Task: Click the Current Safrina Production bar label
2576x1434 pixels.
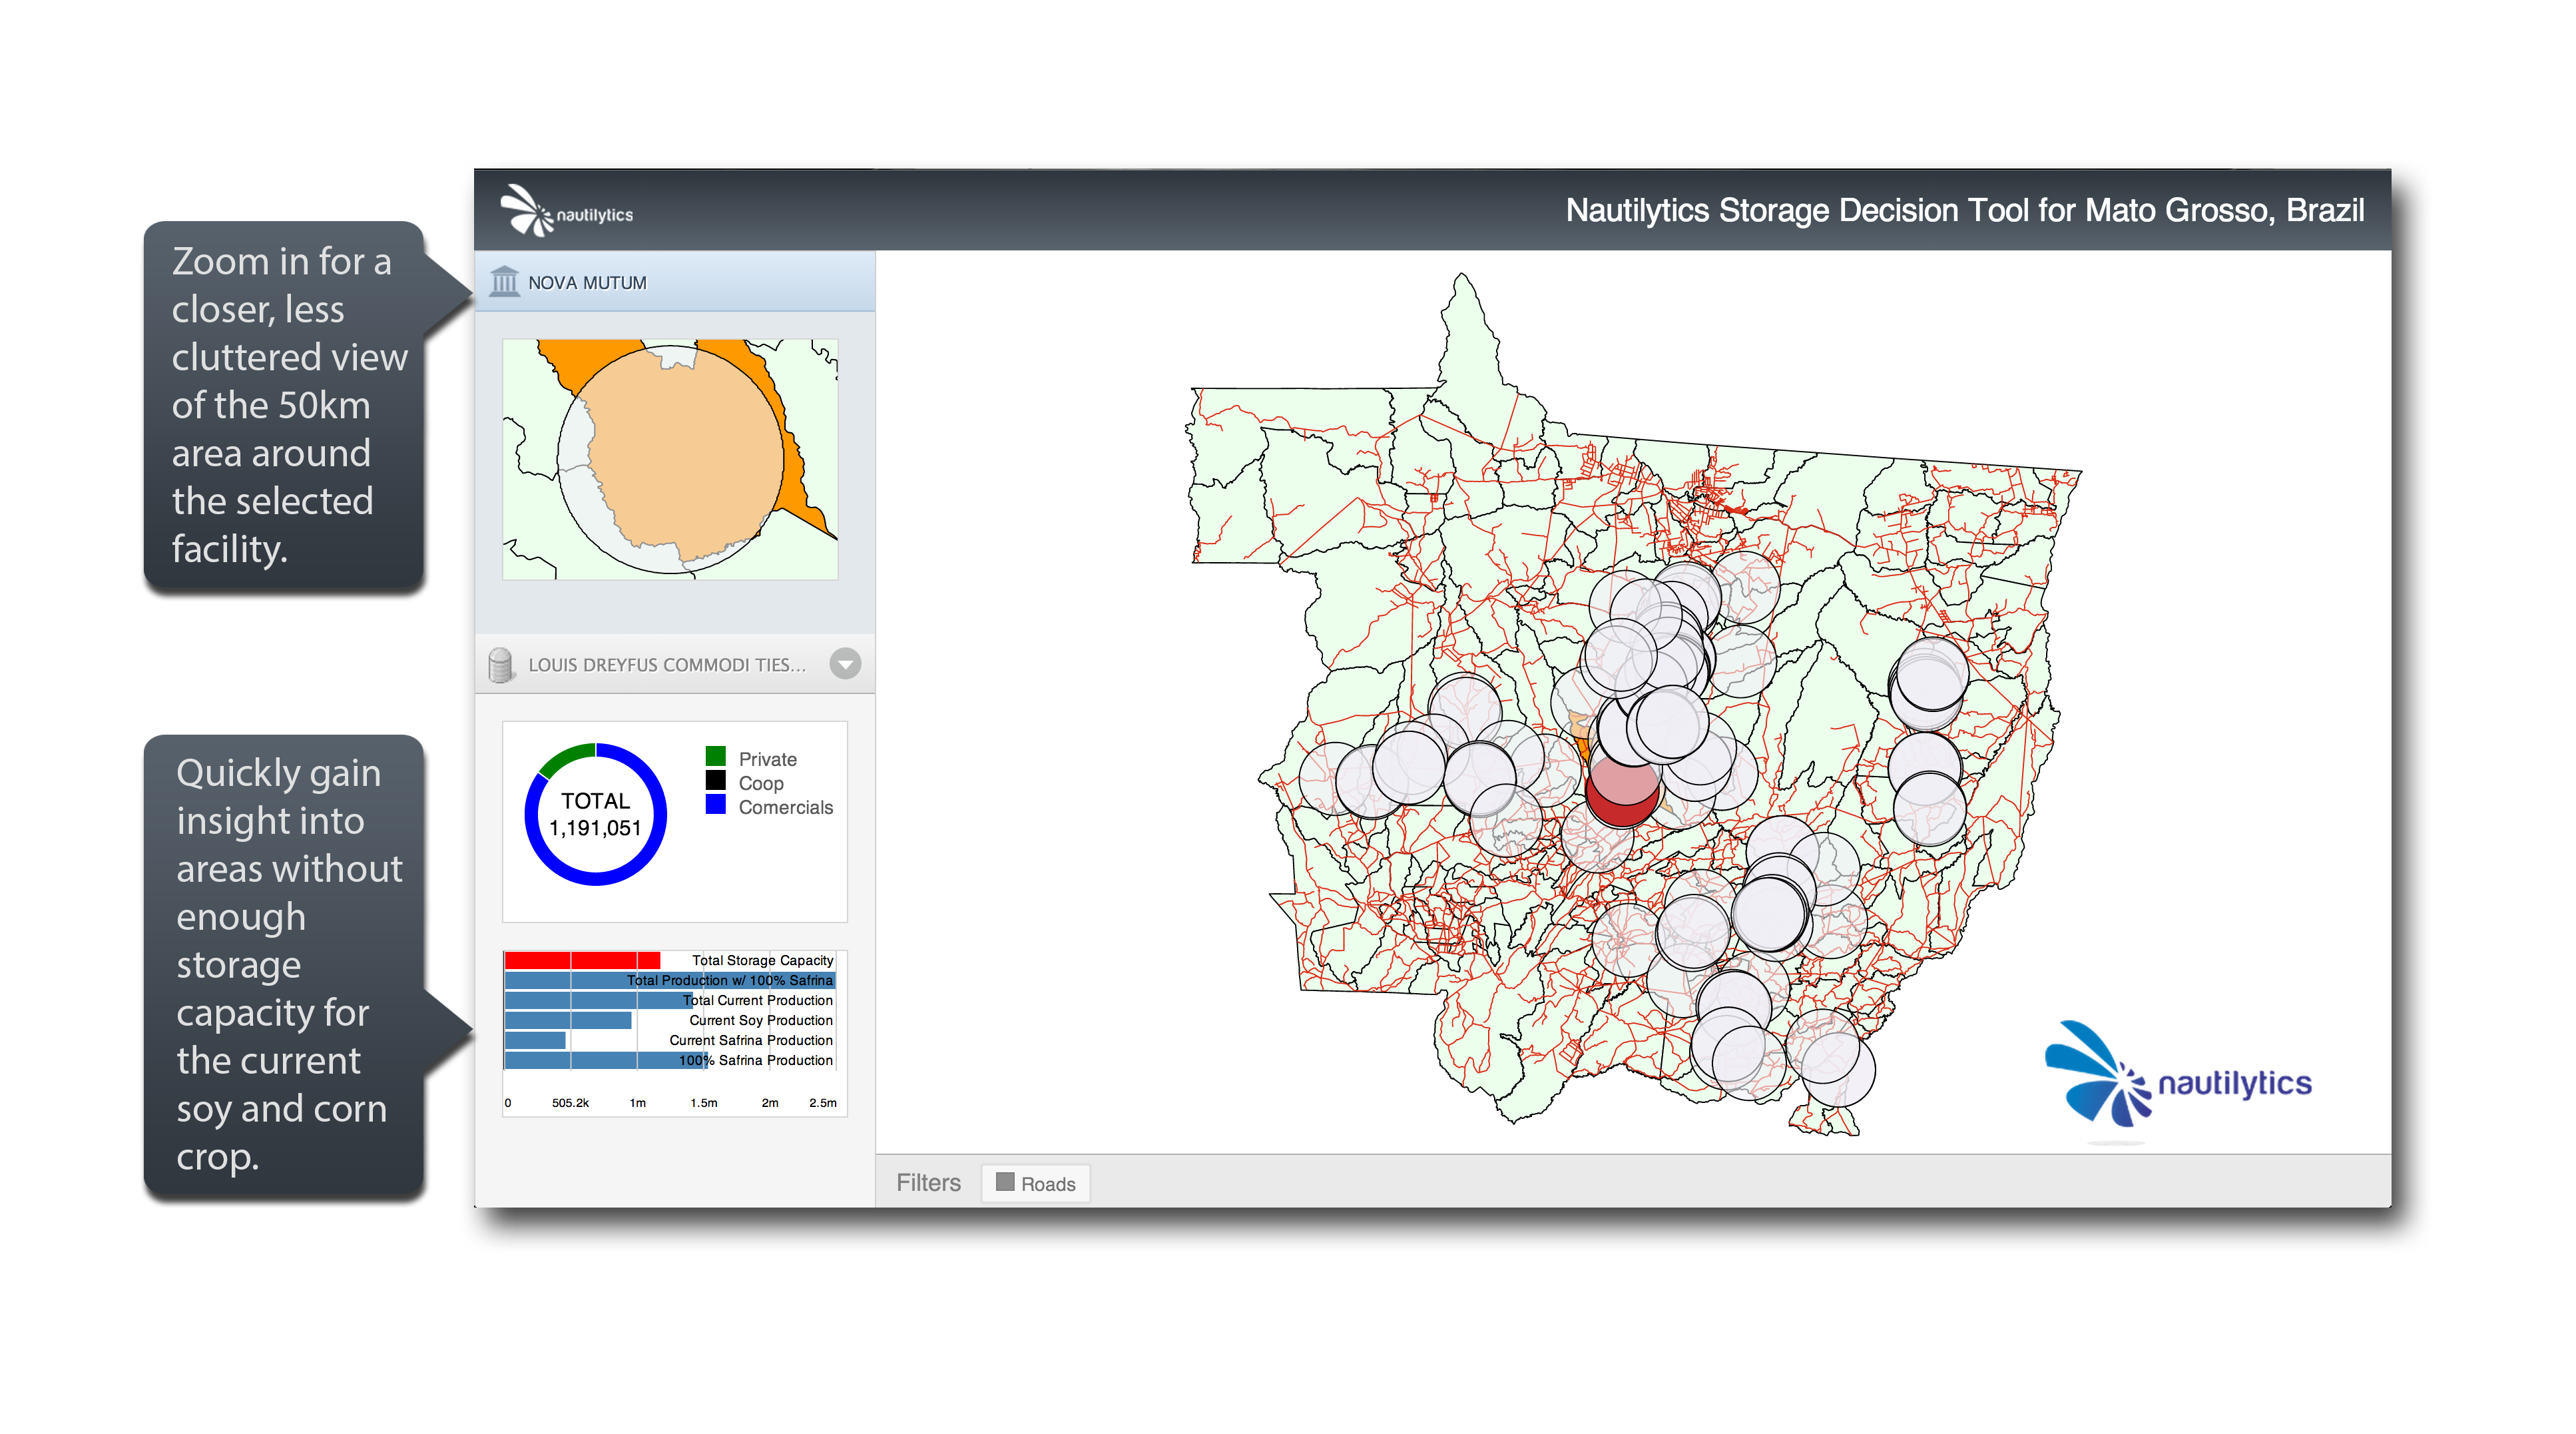Action: [x=751, y=1041]
